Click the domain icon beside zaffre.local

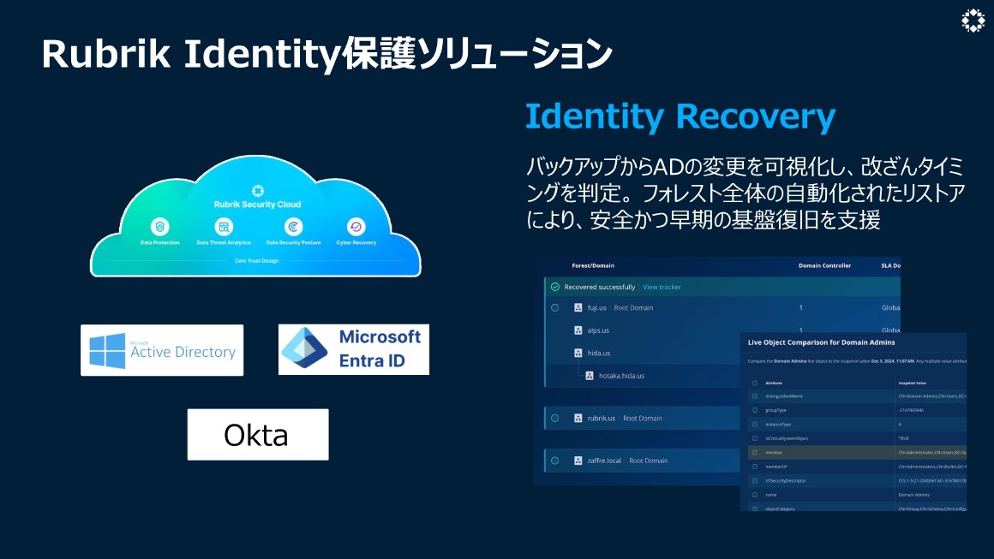pyautogui.click(x=578, y=460)
